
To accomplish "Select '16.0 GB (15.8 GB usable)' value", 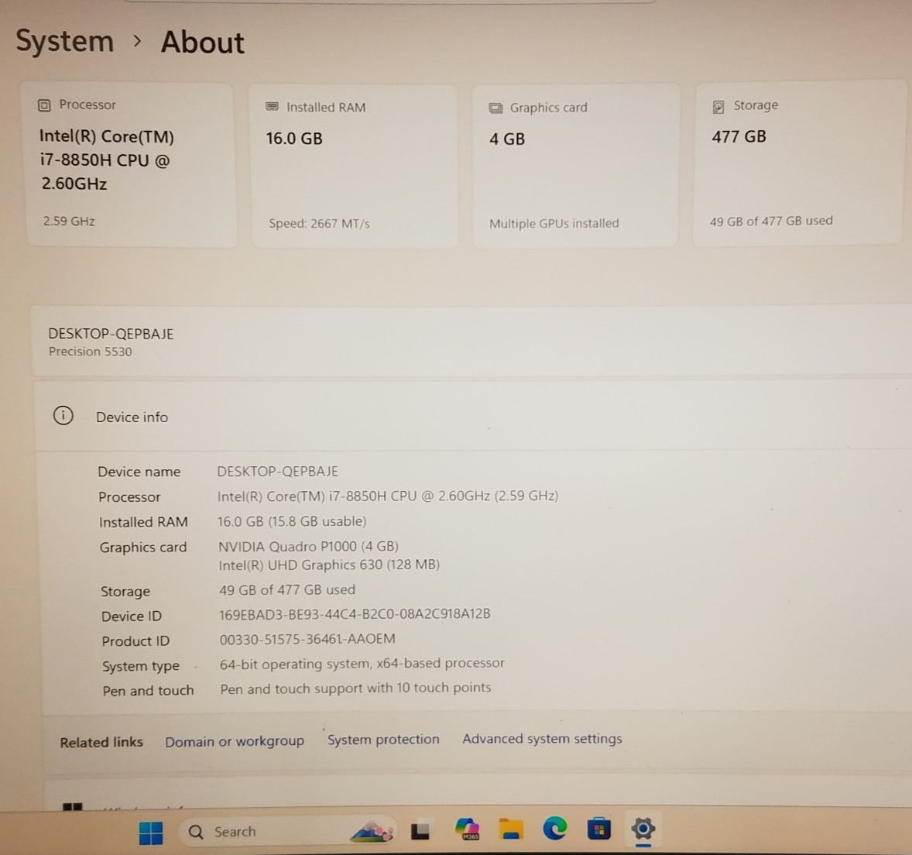I will coord(292,522).
